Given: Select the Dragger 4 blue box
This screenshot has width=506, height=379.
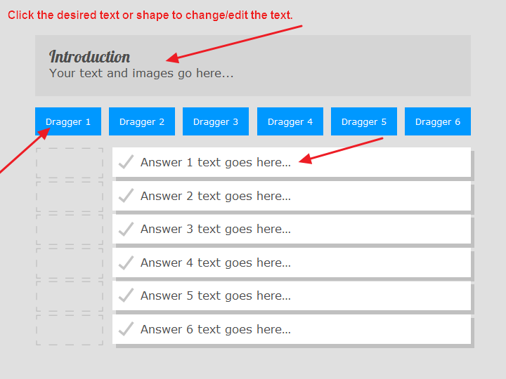Looking at the screenshot, I should [290, 121].
